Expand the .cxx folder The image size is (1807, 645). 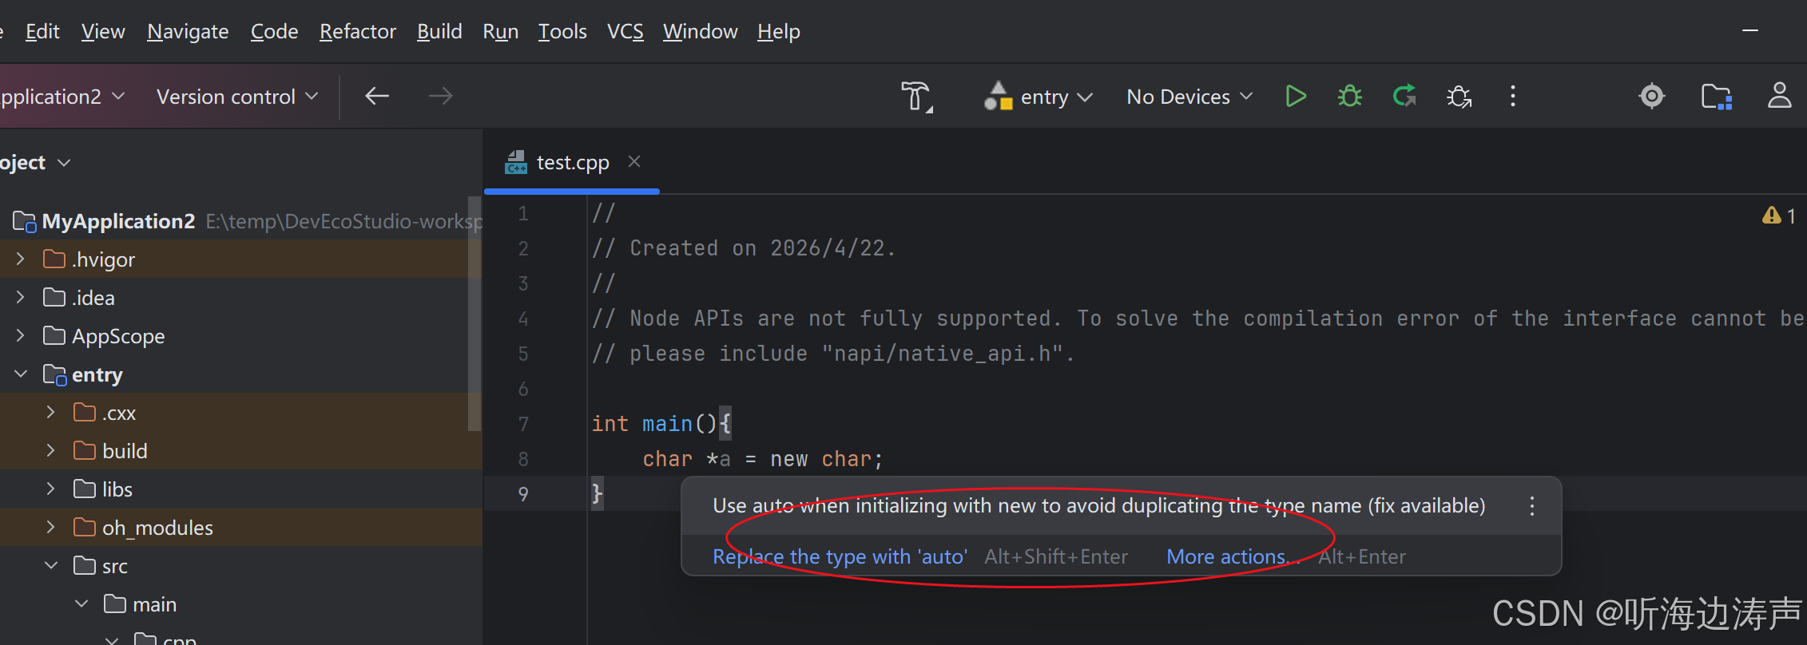pyautogui.click(x=51, y=413)
